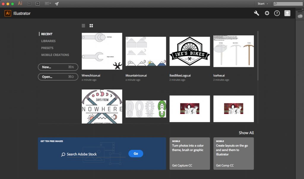Click the New... button
The width and height of the screenshot is (304, 179).
58,67
